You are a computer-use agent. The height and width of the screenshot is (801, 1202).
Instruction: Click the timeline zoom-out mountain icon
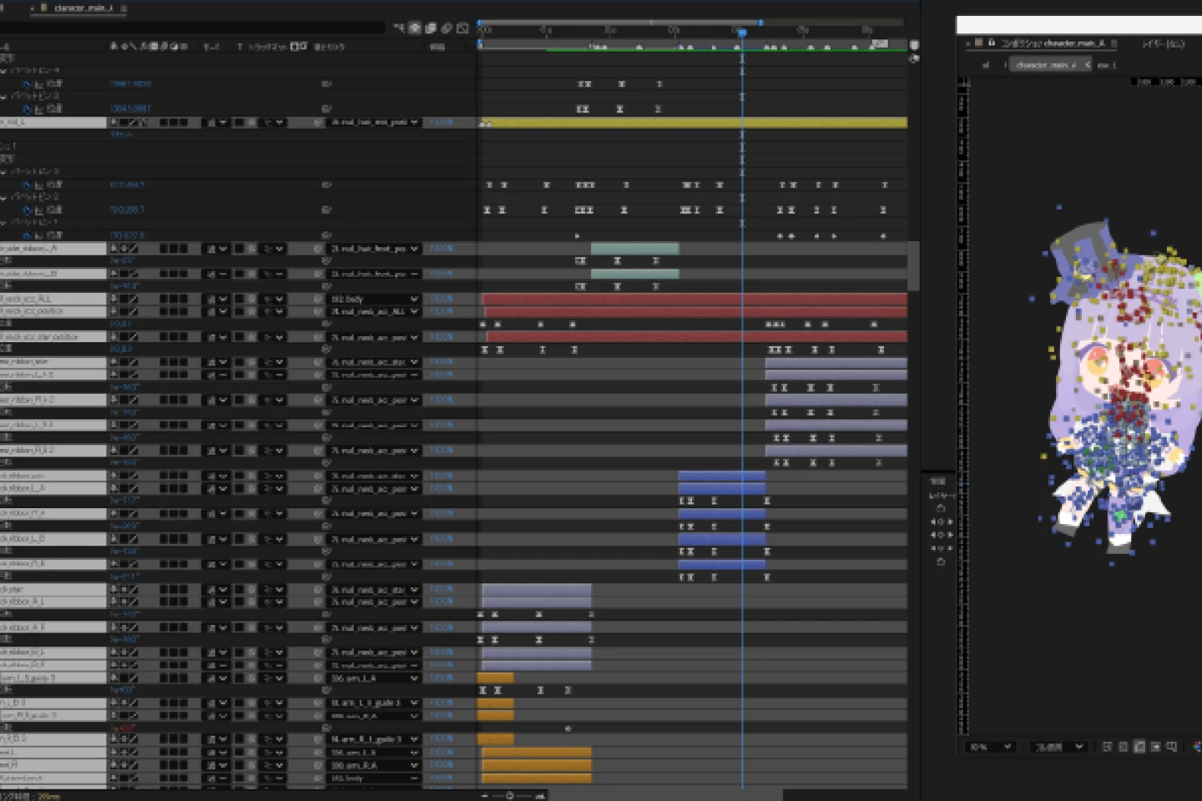coord(485,796)
